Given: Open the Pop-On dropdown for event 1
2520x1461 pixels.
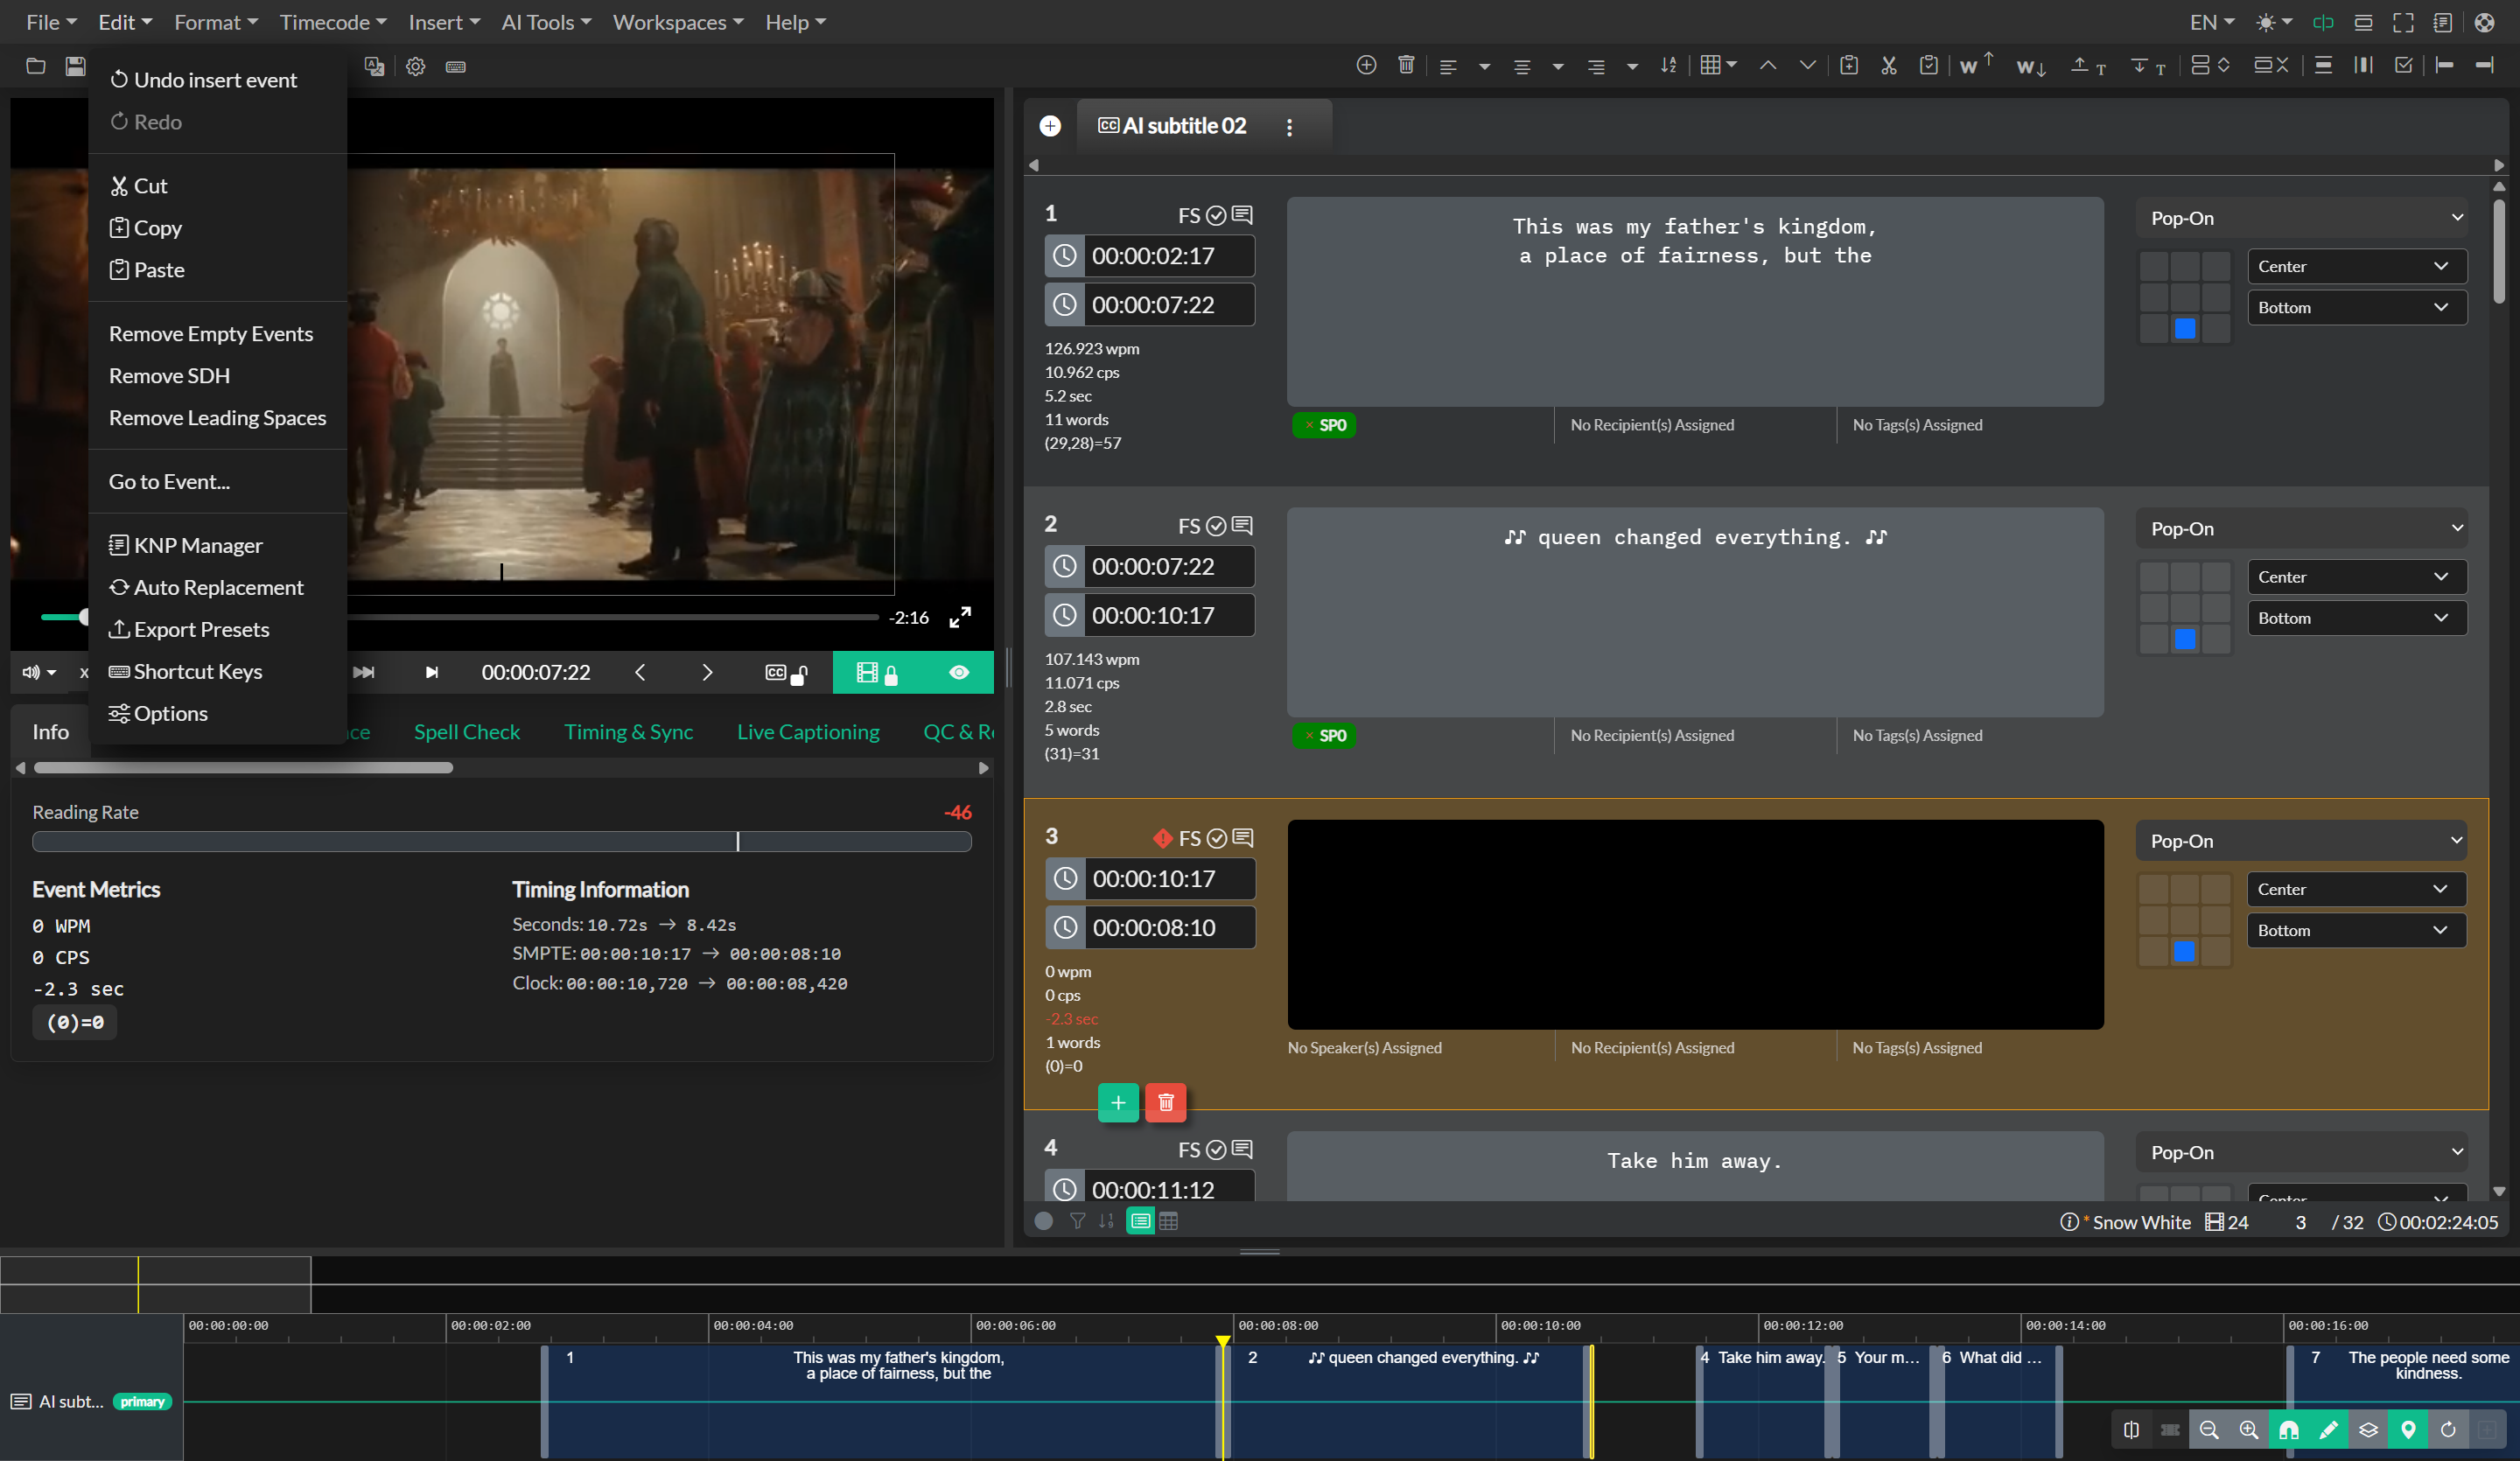Looking at the screenshot, I should click(x=2302, y=218).
